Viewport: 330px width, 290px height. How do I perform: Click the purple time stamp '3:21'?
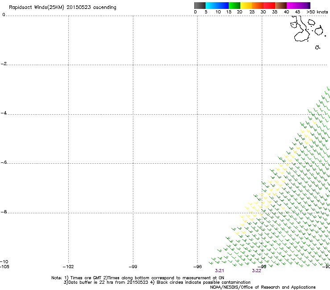[x=219, y=271]
